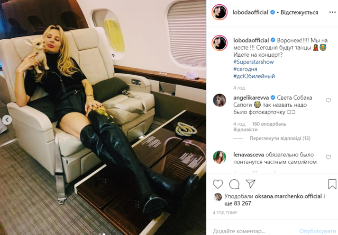338x235 pixels.
Task: Open the #Superstarshow hashtag
Action: 254,62
